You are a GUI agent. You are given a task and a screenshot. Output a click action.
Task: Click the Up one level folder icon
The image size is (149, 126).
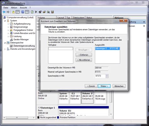point(14,12)
